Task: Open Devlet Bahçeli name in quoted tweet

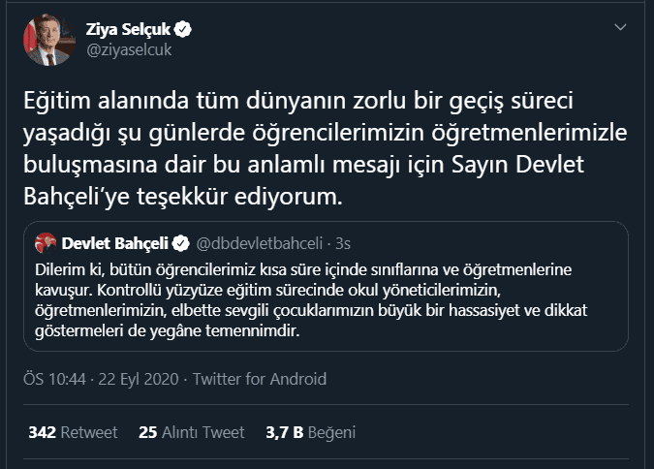Action: pos(114,241)
